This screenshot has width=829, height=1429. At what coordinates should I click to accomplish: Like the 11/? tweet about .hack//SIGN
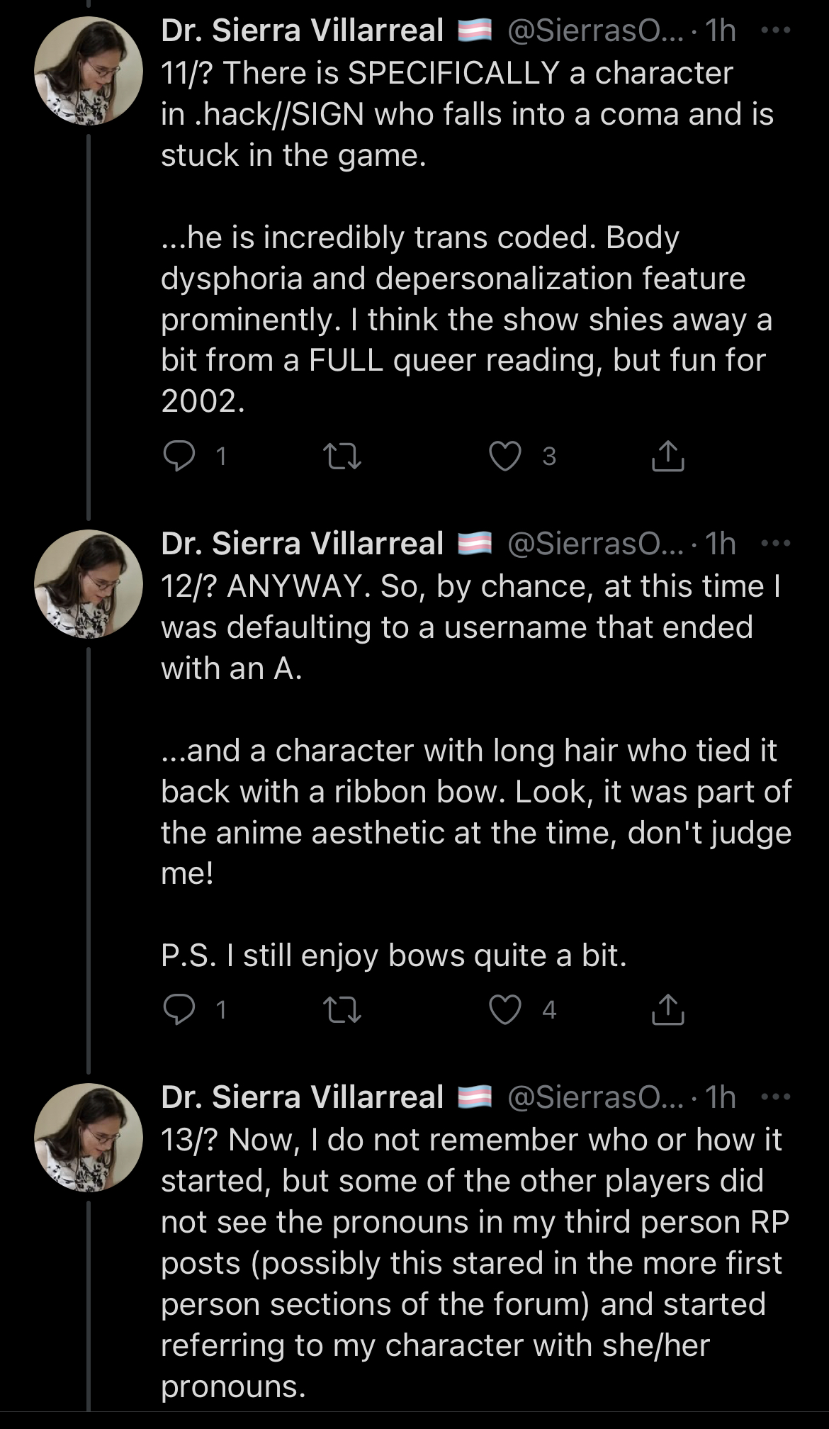coord(505,456)
